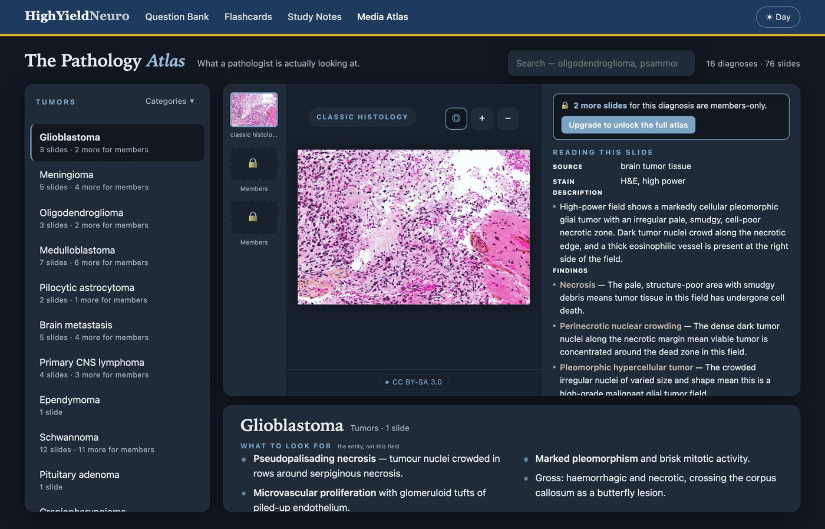Choose Medulloblastoma from the list
This screenshot has width=825, height=529.
click(x=117, y=256)
